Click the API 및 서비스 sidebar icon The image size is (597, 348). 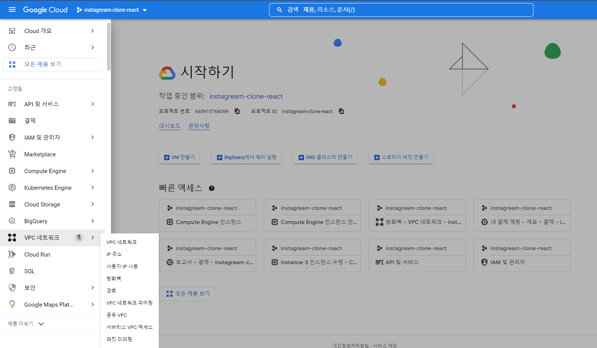[12, 104]
